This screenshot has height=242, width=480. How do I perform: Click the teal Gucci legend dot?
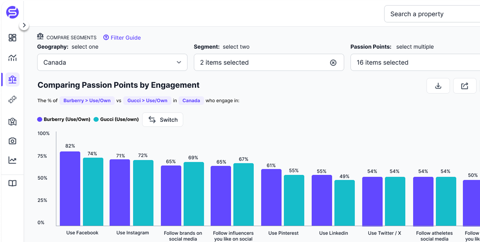point(96,119)
